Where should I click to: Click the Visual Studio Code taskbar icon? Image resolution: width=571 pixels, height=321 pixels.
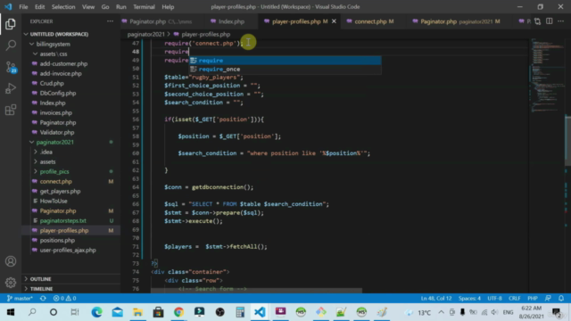(260, 312)
